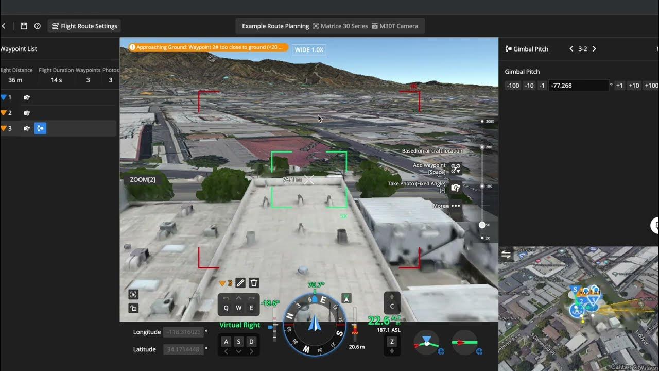
Task: Edit waypoint 3 with the pencil icon
Action: click(x=240, y=283)
